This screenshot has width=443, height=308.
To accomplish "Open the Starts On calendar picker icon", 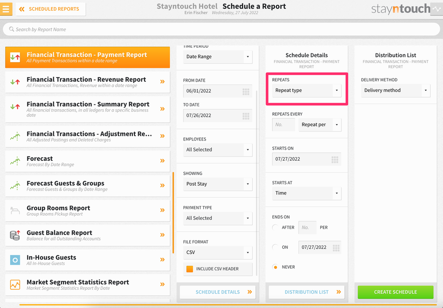I will coord(335,160).
